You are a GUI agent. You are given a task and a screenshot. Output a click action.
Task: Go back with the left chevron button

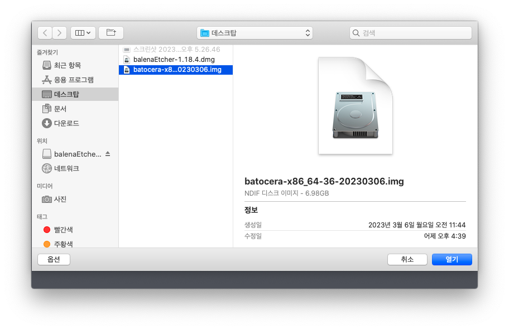(45, 33)
